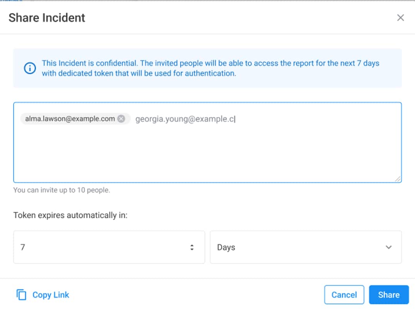The width and height of the screenshot is (415, 310).
Task: Click the stepper arrows on the expiry number
Action: click(192, 248)
